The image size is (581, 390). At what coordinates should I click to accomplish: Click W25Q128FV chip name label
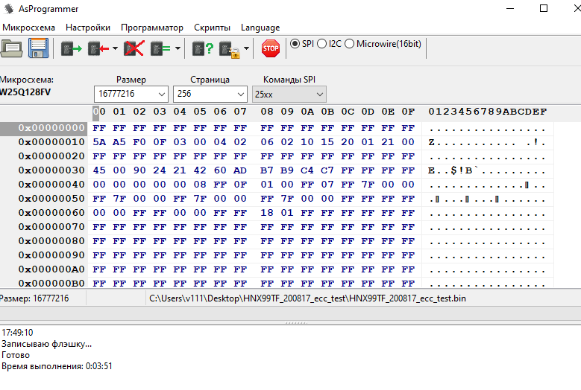click(x=25, y=92)
